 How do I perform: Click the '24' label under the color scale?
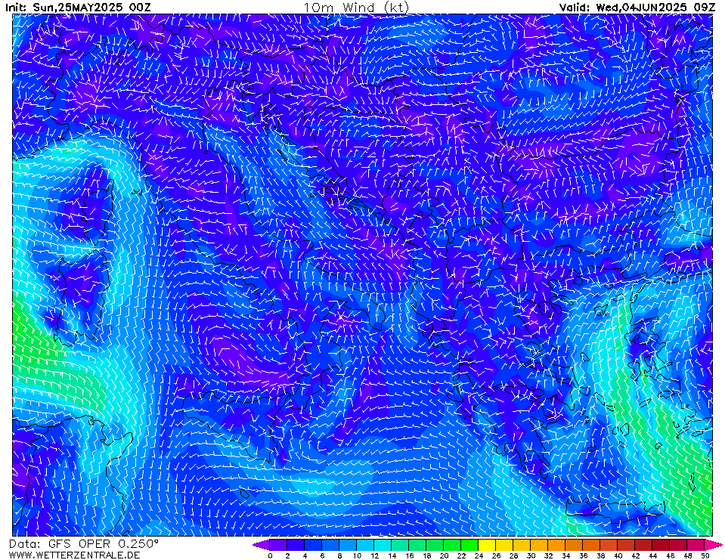coord(479,555)
